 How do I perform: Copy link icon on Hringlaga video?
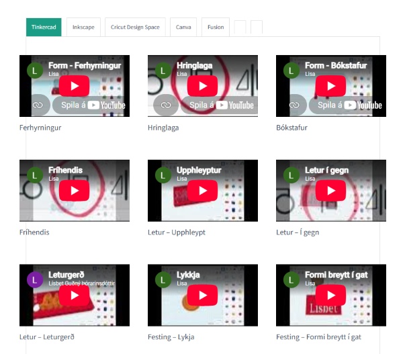click(x=166, y=105)
